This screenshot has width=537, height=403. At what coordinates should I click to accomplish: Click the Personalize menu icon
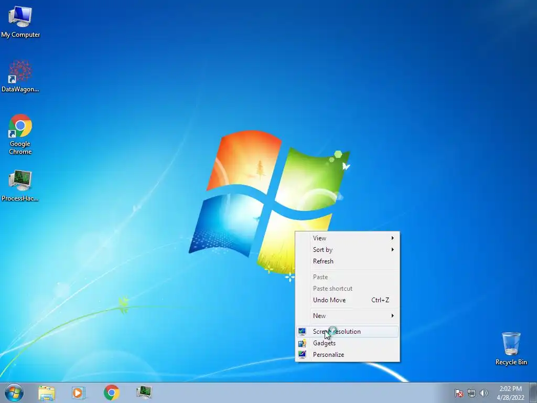302,355
